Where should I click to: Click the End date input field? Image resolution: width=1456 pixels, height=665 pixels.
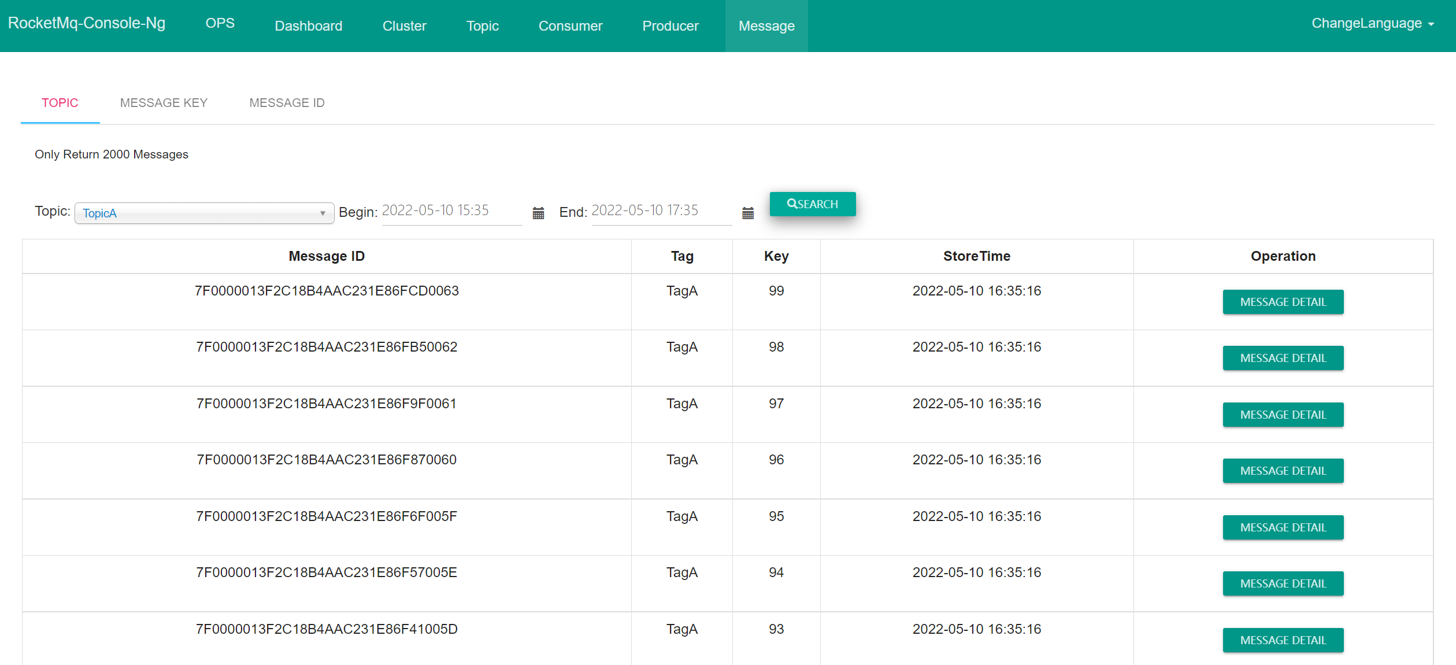click(661, 210)
